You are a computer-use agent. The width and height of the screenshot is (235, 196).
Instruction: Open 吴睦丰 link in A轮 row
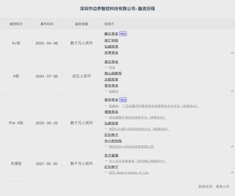(114, 91)
